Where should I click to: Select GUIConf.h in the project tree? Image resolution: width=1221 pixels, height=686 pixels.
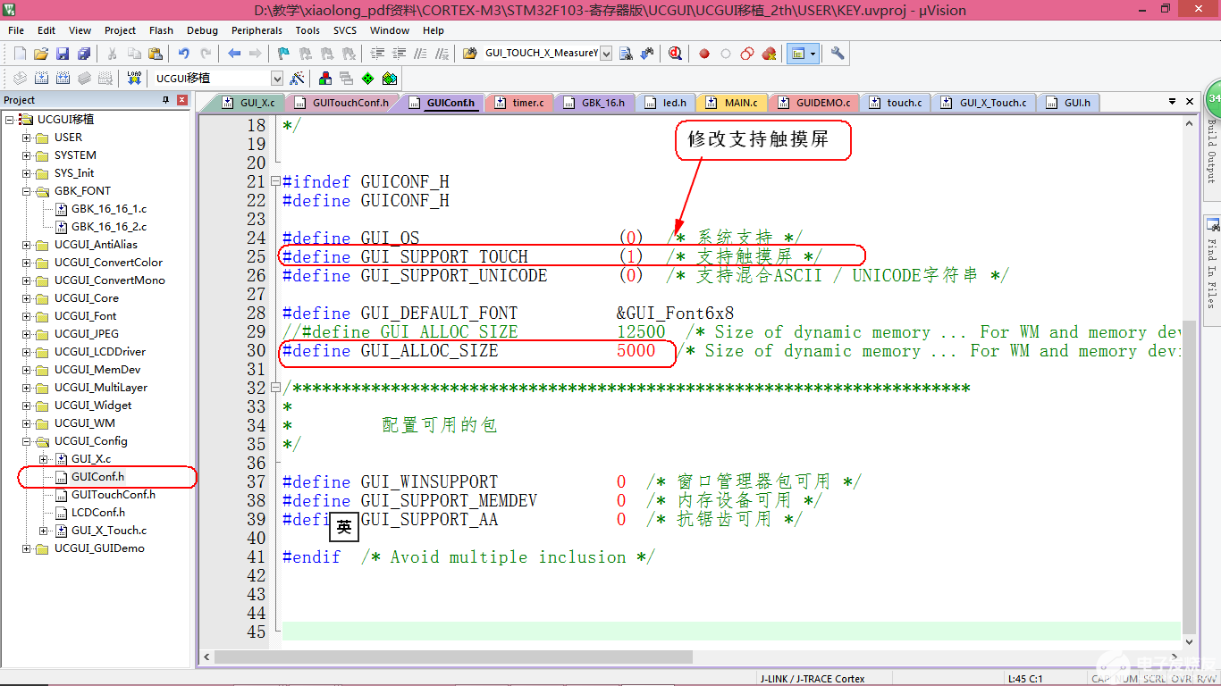coord(97,477)
